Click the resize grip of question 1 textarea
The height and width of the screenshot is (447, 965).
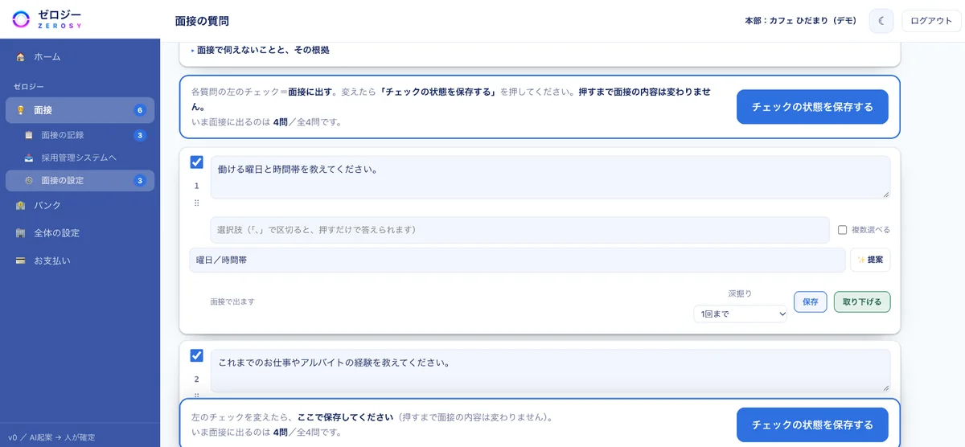tap(885, 194)
